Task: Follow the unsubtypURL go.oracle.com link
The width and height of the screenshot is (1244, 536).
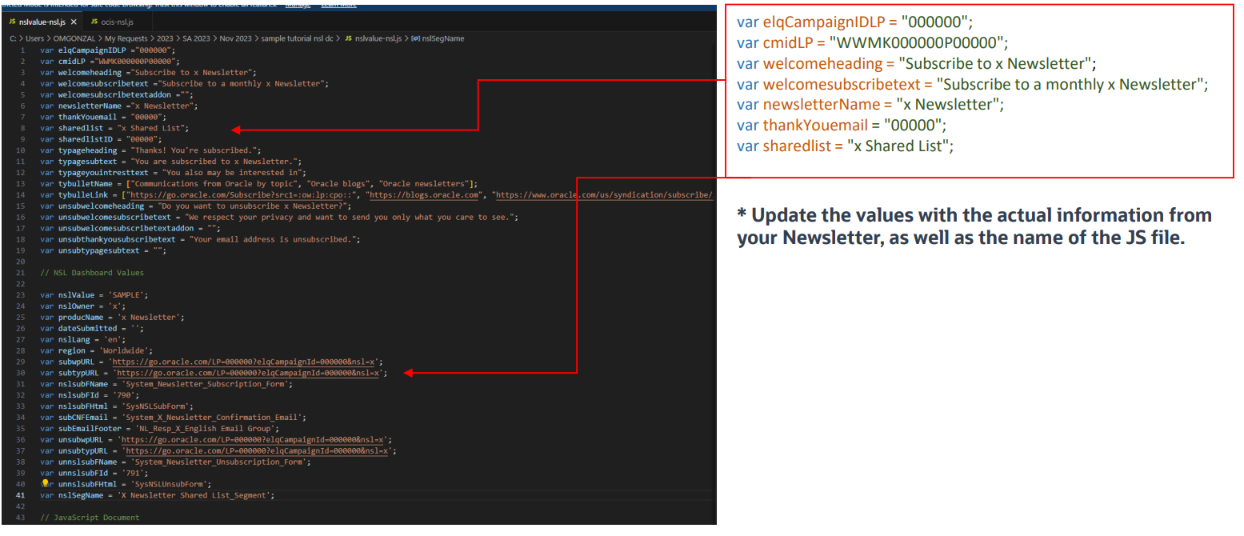Action: [255, 450]
